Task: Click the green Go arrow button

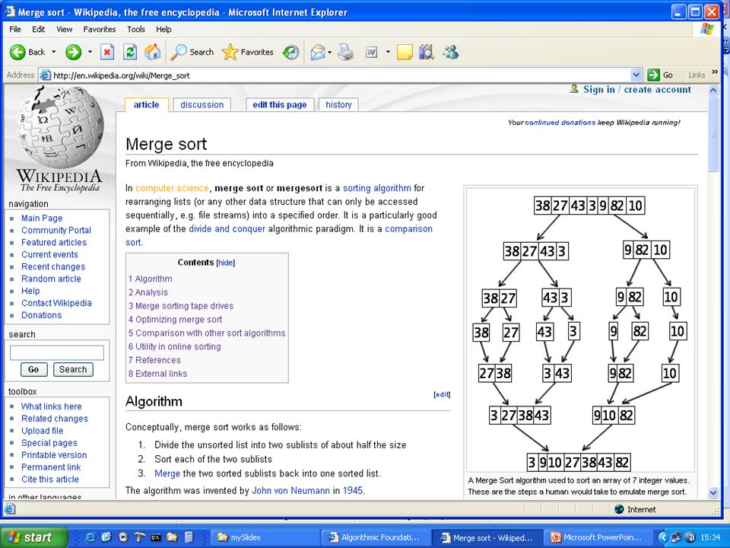Action: pos(654,75)
